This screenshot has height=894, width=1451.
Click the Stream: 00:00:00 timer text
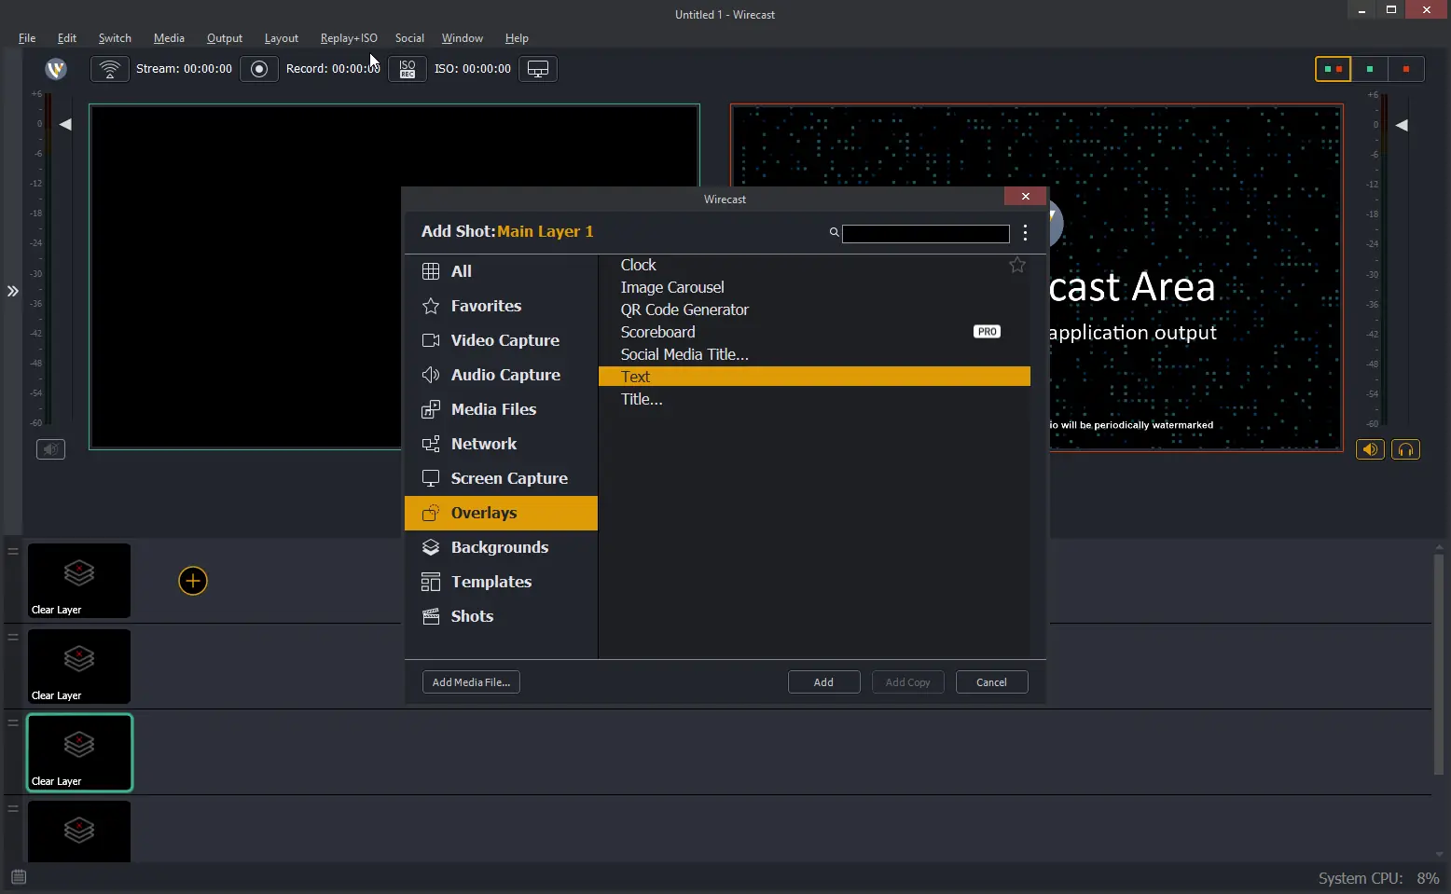(184, 69)
